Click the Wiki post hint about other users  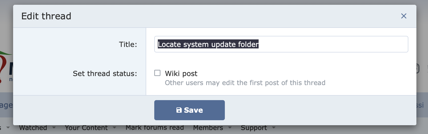pyautogui.click(x=245, y=83)
